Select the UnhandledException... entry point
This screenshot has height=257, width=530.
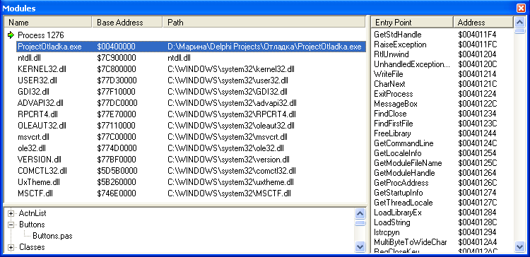point(412,64)
